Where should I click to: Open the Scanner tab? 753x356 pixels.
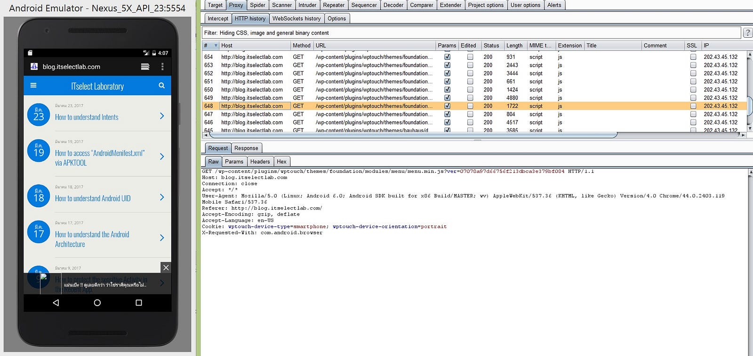pyautogui.click(x=282, y=5)
